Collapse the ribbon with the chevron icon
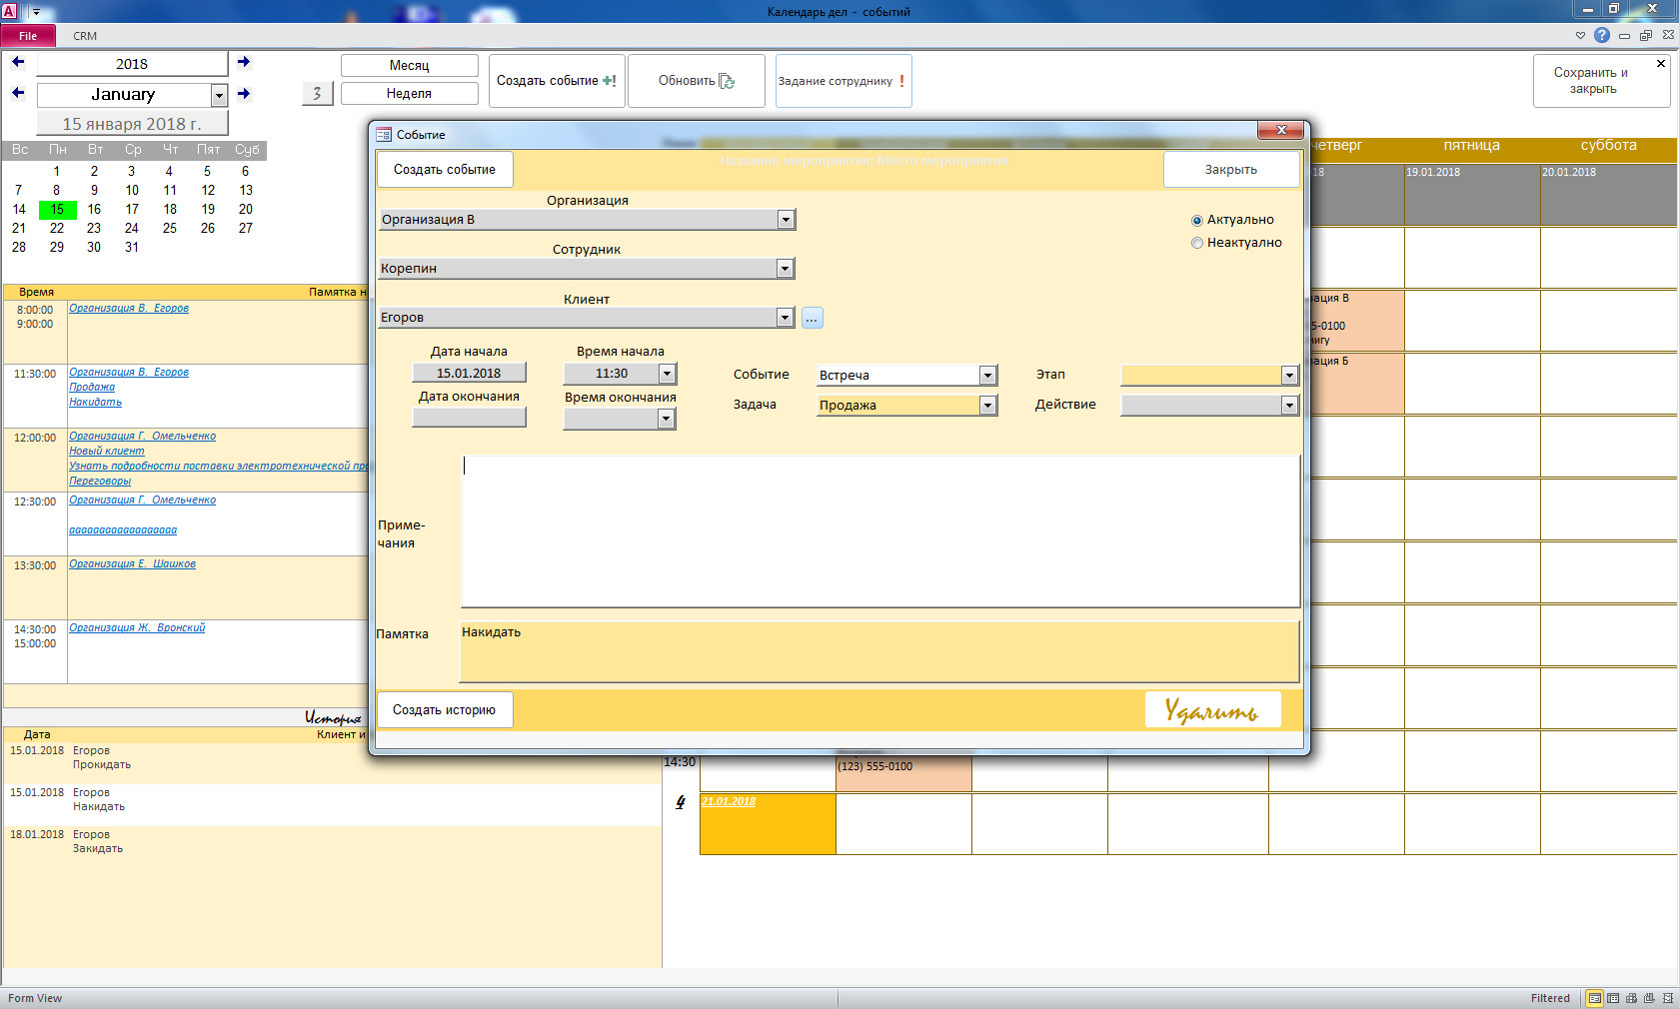The image size is (1679, 1009). click(x=1580, y=35)
